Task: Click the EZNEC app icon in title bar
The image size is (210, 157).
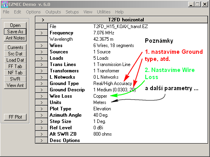Action: 5,4
